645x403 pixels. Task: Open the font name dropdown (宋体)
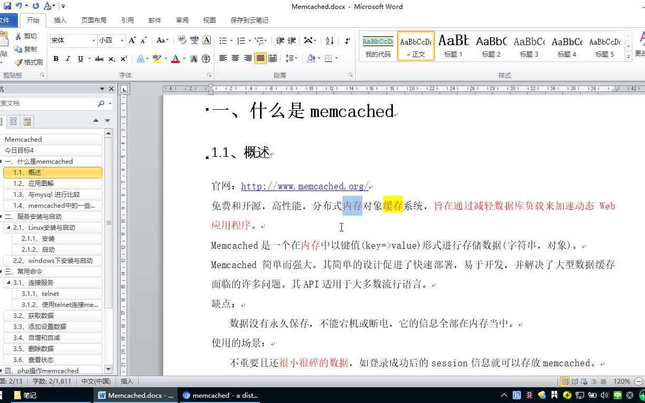tap(94, 40)
